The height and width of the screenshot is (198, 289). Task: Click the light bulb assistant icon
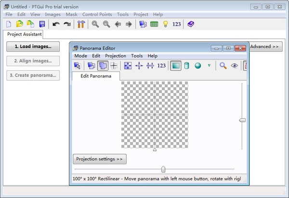tap(166, 24)
